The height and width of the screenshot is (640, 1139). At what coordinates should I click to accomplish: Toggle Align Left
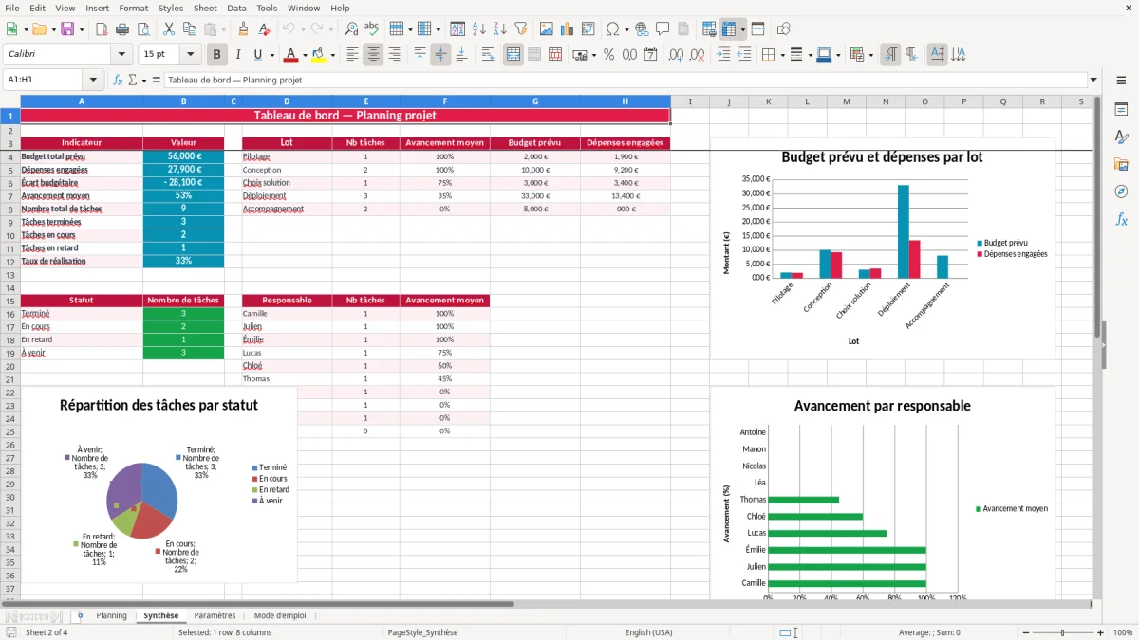coord(353,55)
